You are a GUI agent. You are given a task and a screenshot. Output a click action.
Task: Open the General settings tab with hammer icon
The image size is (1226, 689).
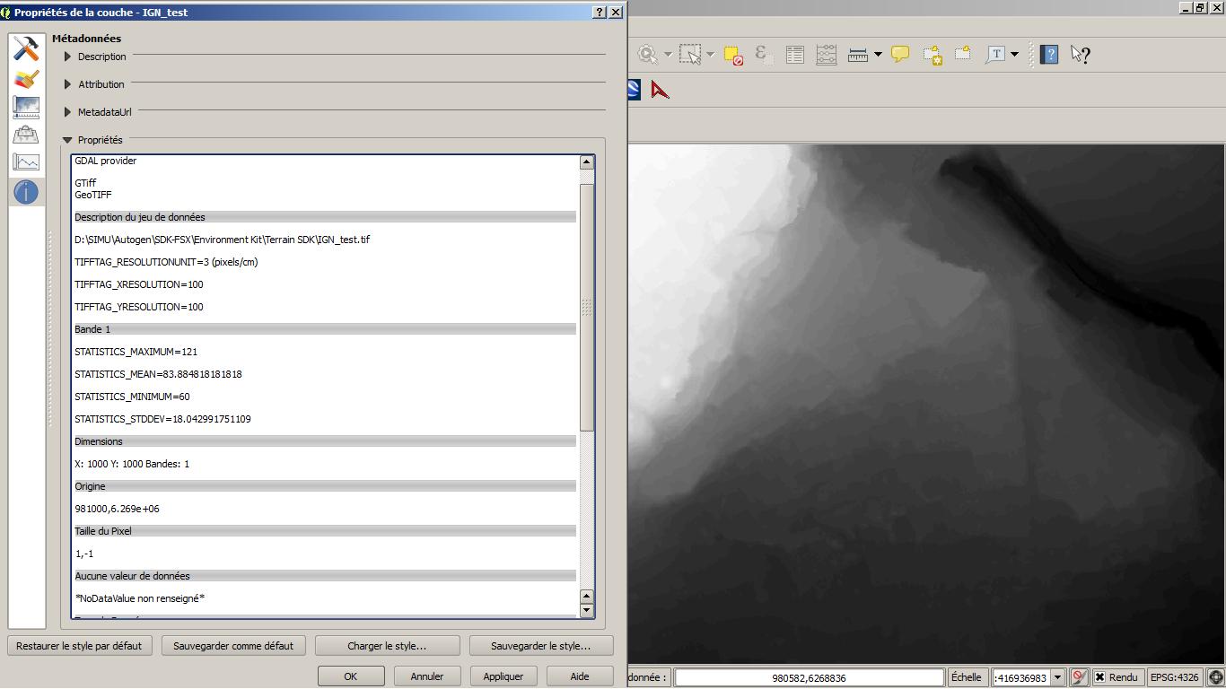[x=26, y=48]
